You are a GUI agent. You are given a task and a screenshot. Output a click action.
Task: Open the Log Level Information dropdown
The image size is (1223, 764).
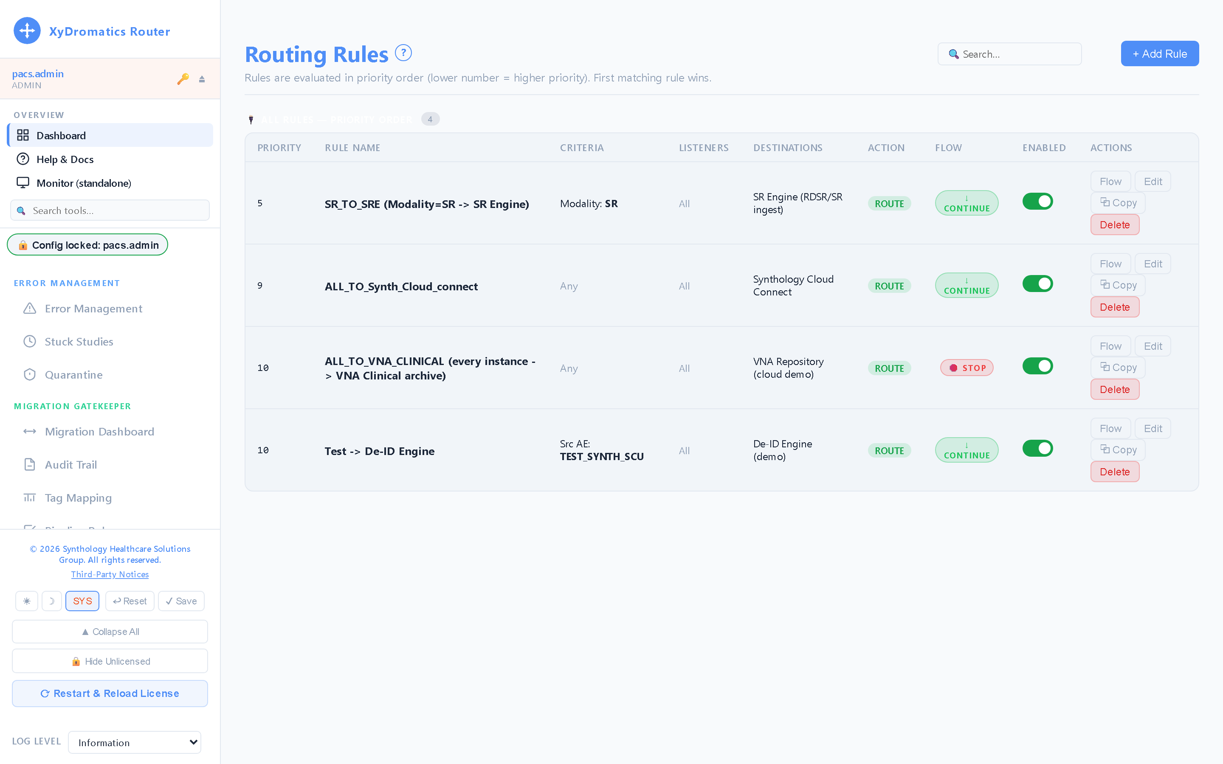tap(135, 742)
